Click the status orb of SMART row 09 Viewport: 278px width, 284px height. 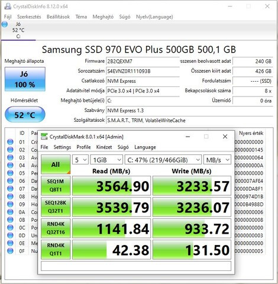coord(10,204)
